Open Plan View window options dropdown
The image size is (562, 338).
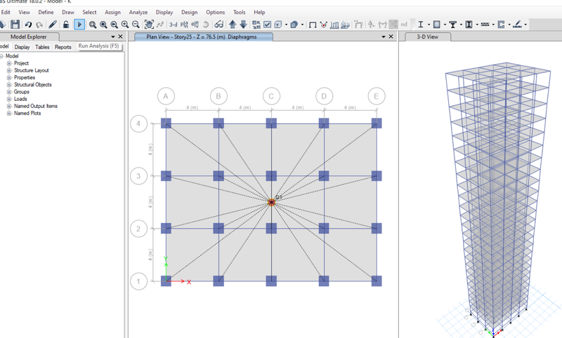[384, 37]
